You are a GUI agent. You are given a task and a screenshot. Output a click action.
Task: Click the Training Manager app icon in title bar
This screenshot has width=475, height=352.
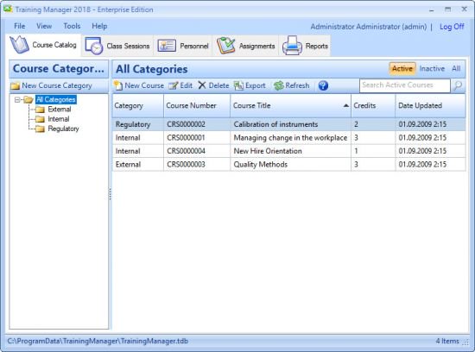8,9
